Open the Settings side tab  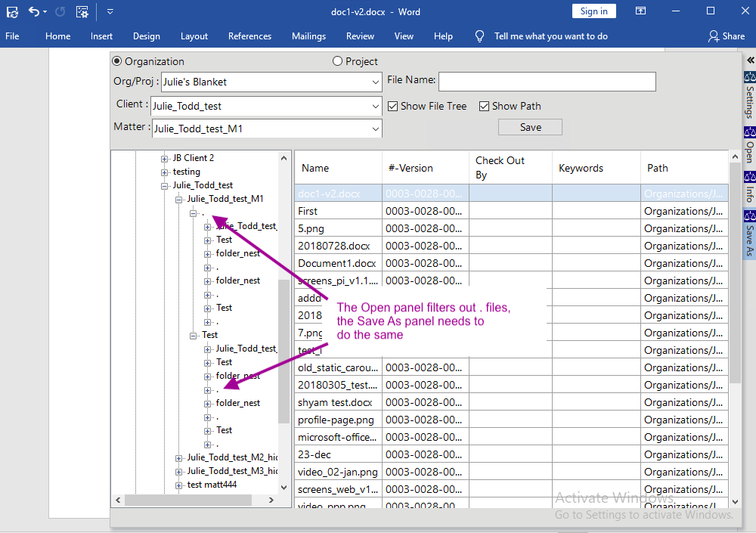[x=749, y=95]
